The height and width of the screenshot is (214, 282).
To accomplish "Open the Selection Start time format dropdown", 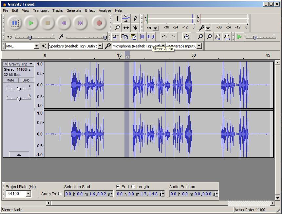I will point(111,194).
